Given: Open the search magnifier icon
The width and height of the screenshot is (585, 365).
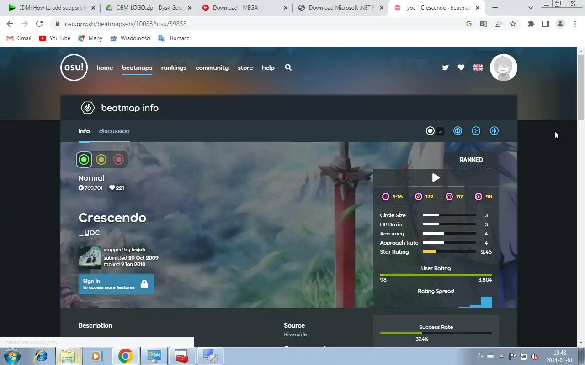Looking at the screenshot, I should [288, 68].
